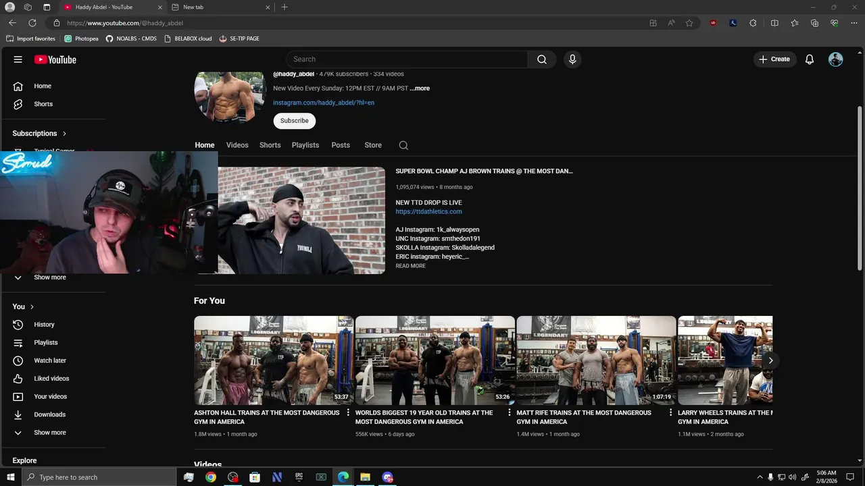The width and height of the screenshot is (865, 486).
Task: Open the Larry Wheels video title
Action: [x=725, y=417]
